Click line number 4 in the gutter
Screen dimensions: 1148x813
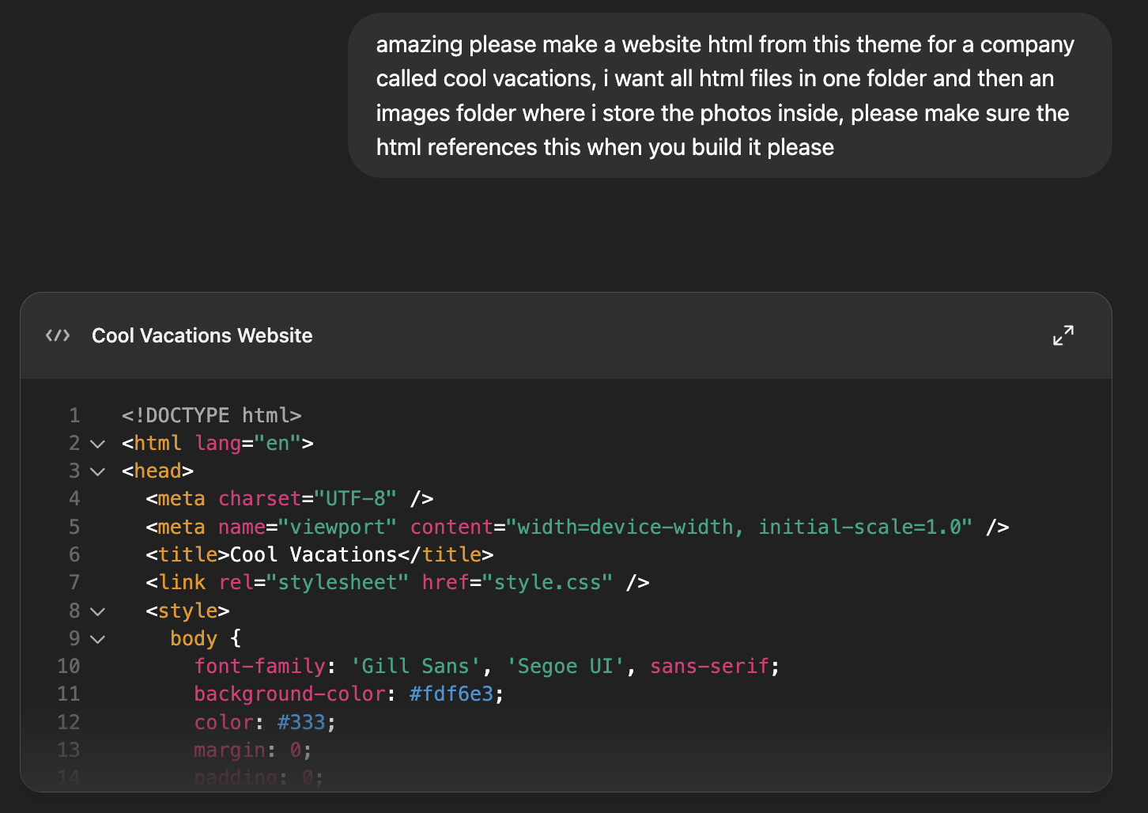click(x=74, y=498)
